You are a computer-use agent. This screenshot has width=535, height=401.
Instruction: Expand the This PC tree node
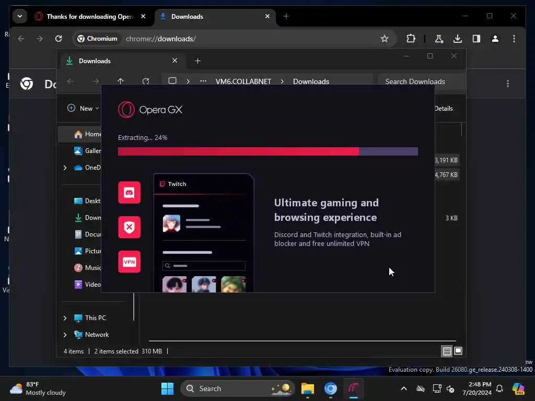pos(65,318)
